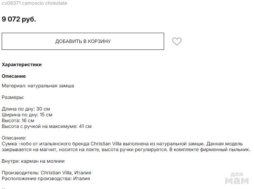The height and width of the screenshot is (189, 254).
Task: Click the heart wishlist icon
Action: tap(177, 41)
